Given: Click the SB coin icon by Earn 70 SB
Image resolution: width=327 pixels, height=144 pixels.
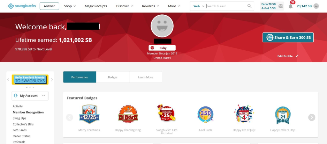Looking at the screenshot, I should coord(280,6).
